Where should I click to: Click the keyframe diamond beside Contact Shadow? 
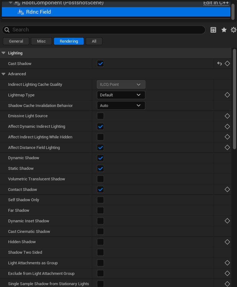(227, 189)
